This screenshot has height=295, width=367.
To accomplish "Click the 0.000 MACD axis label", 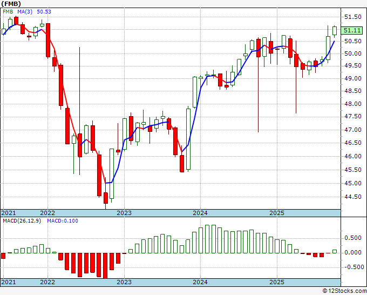I will point(353,253).
